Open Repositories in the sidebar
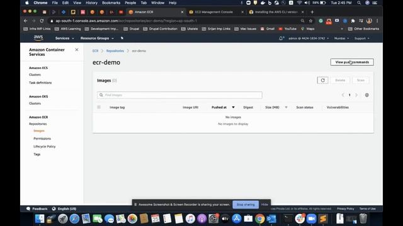Image resolution: width=403 pixels, height=226 pixels. pyautogui.click(x=38, y=124)
